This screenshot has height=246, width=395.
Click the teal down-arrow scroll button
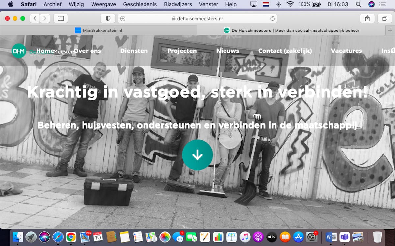197,155
